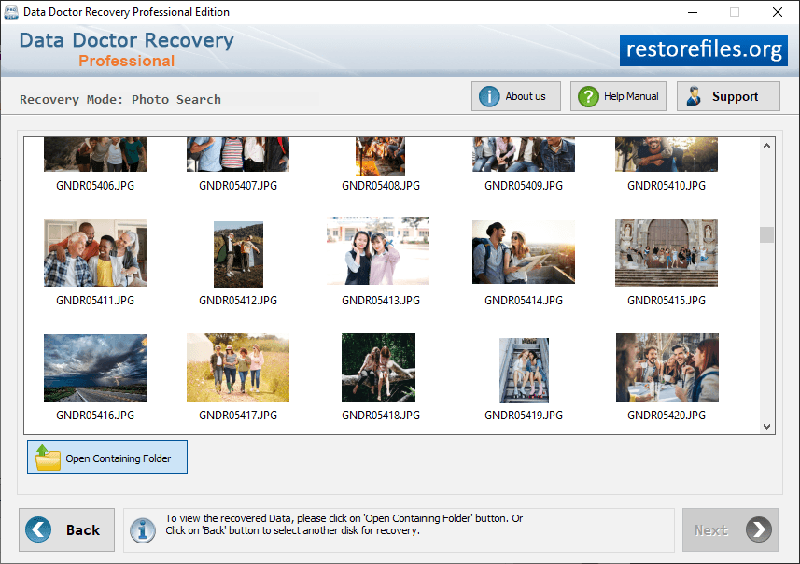800x564 pixels.
Task: Click the file name GNDR05418.JPG
Action: 381,415
